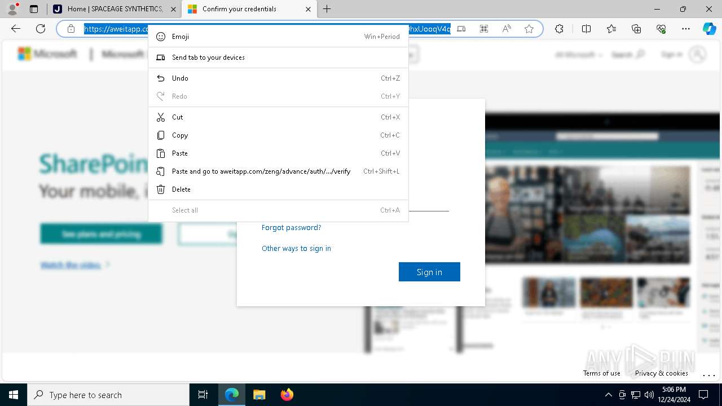This screenshot has height=406, width=722.
Task: Open the Terms of use link
Action: [x=602, y=373]
